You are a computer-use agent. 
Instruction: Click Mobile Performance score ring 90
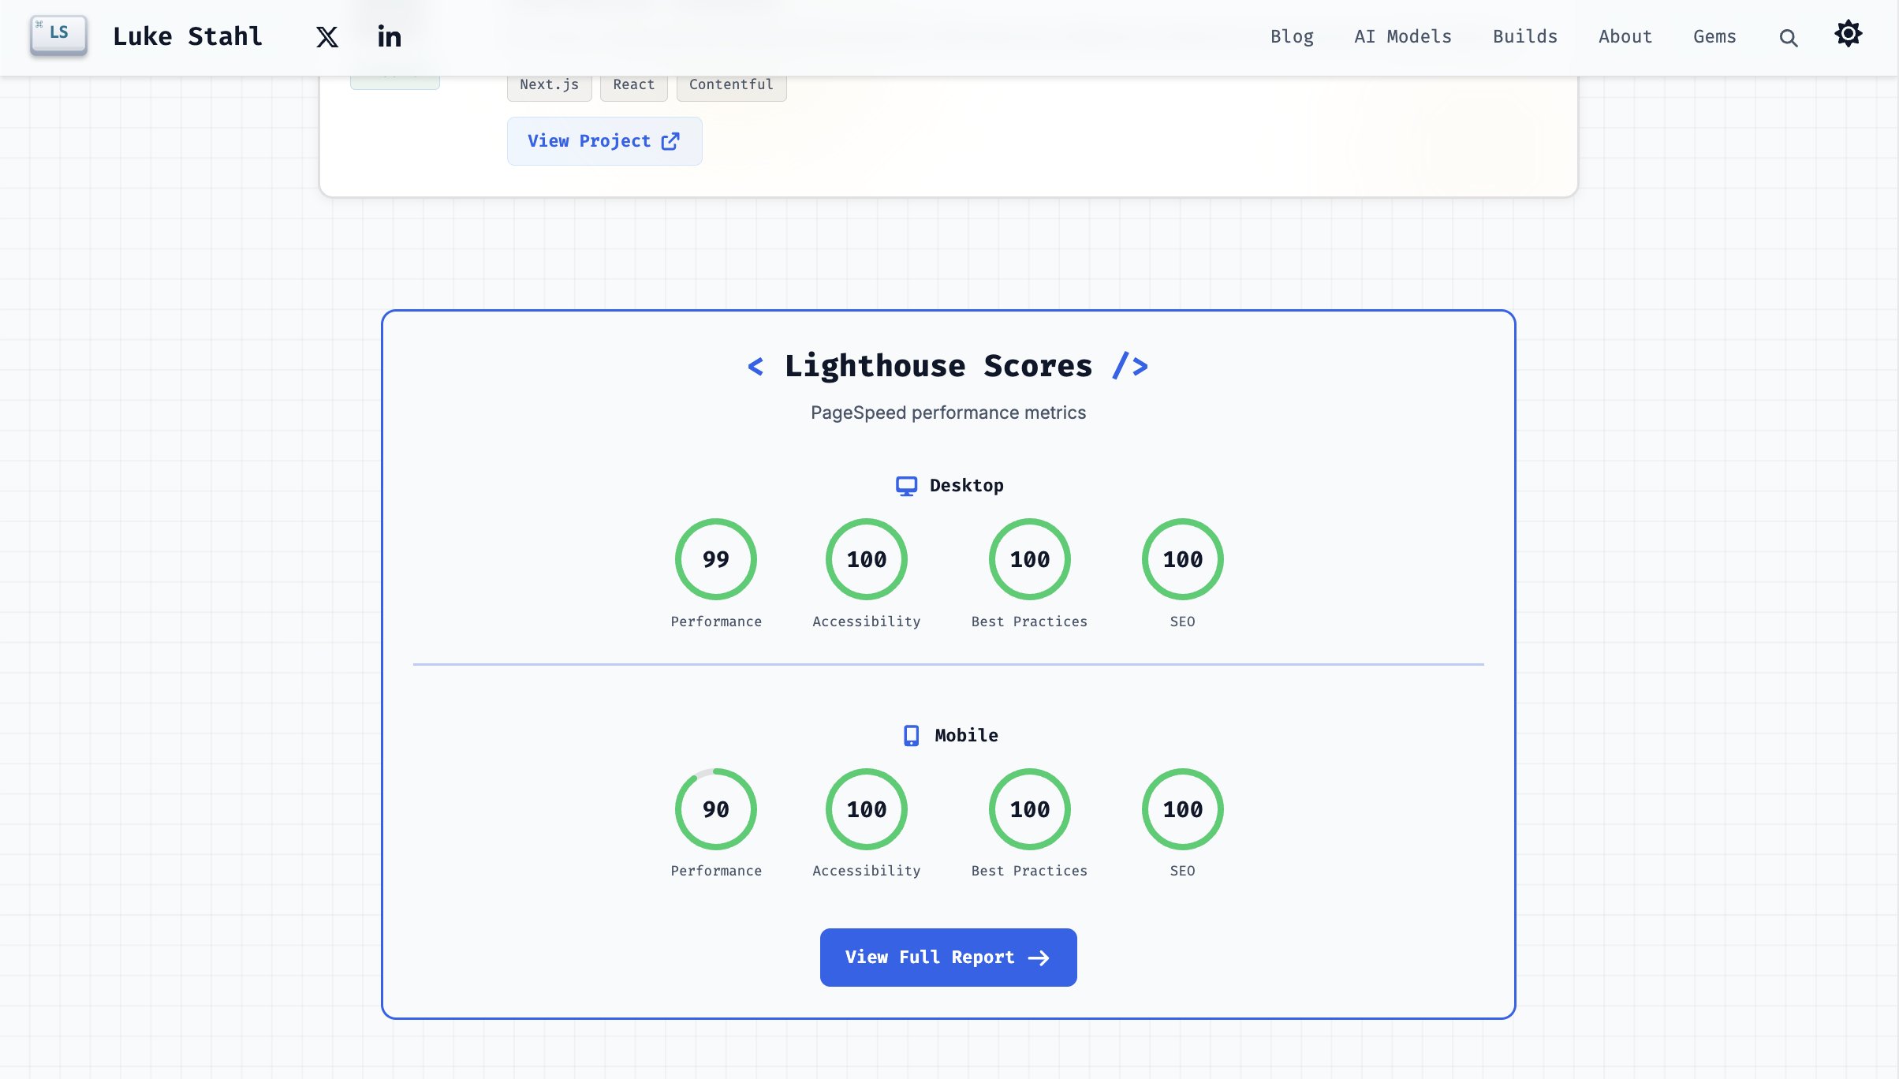click(x=716, y=809)
